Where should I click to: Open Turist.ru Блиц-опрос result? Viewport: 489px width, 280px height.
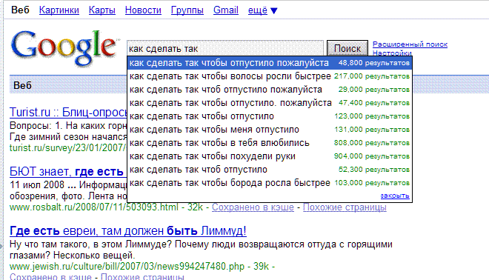[68, 113]
